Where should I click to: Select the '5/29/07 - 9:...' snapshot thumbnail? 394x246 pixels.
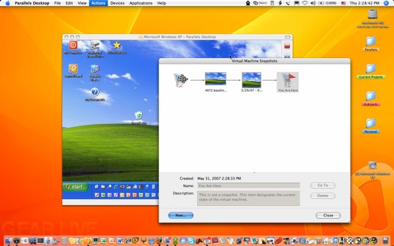click(252, 80)
